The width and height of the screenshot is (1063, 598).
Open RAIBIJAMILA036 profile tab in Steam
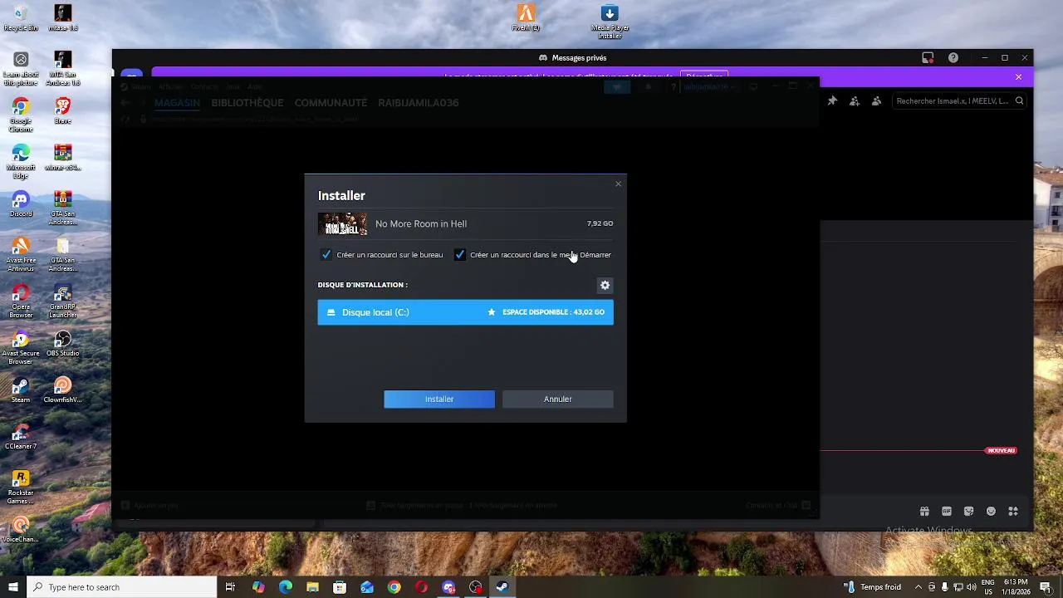(419, 103)
